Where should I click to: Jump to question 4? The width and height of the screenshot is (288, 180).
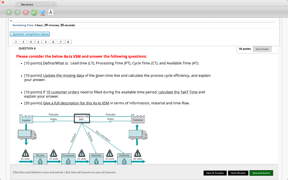click(38, 42)
